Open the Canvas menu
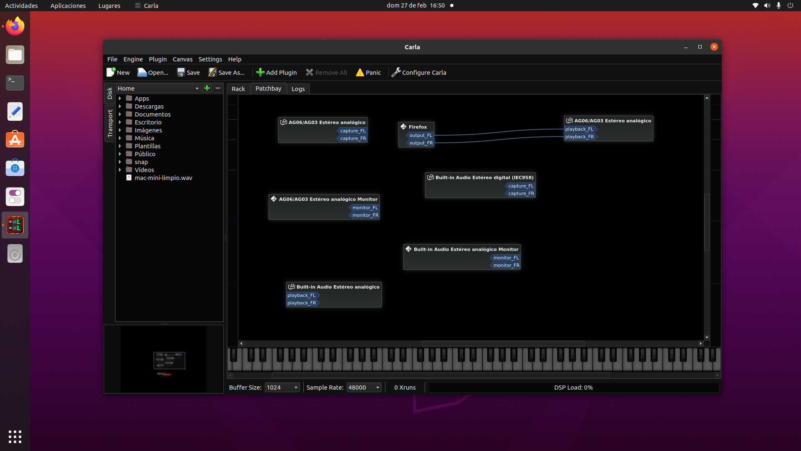Viewport: 801px width, 451px height. click(182, 59)
